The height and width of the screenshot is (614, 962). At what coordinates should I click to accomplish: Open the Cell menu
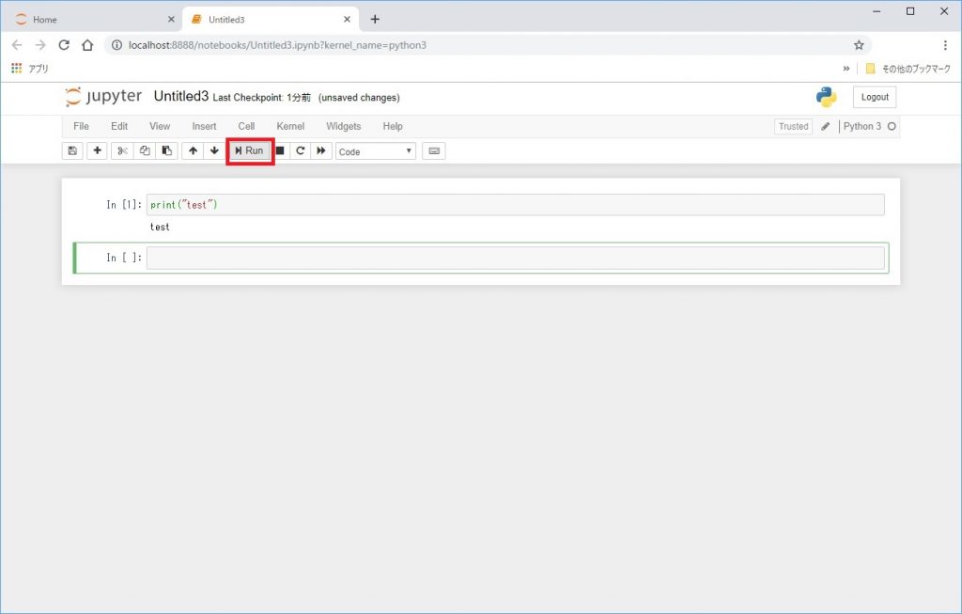(246, 127)
